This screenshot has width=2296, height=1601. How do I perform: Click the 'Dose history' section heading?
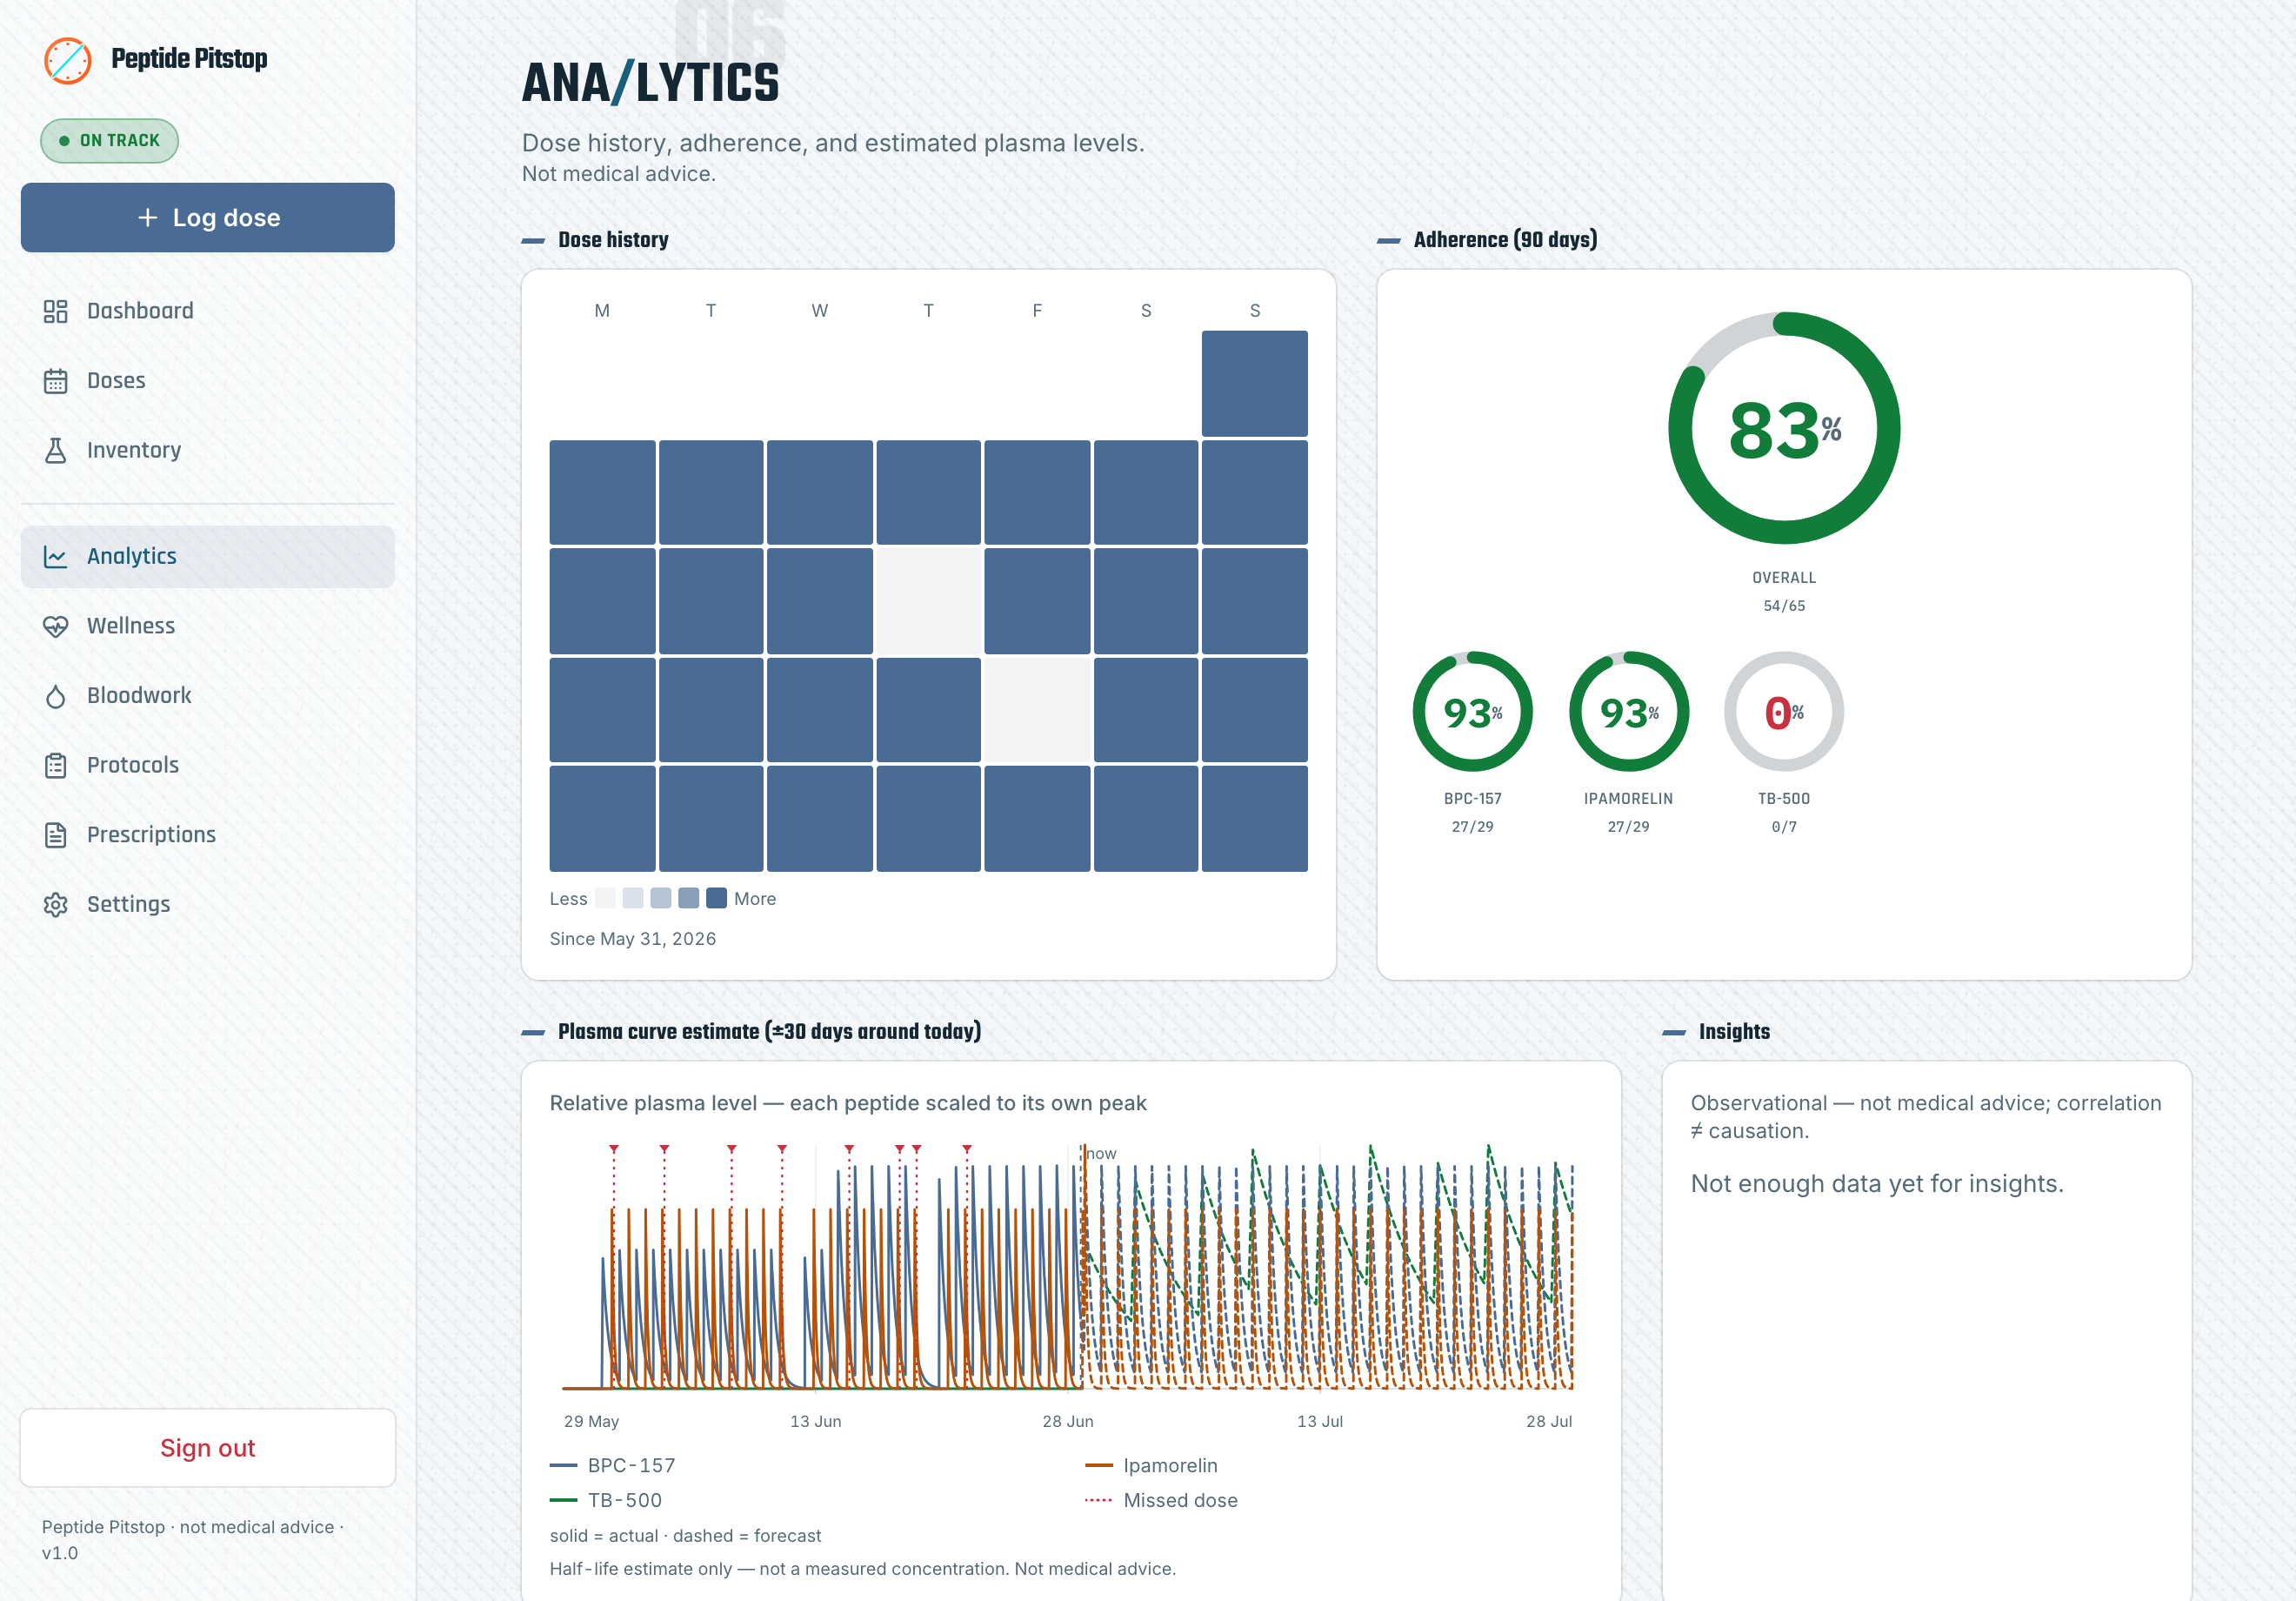(613, 240)
